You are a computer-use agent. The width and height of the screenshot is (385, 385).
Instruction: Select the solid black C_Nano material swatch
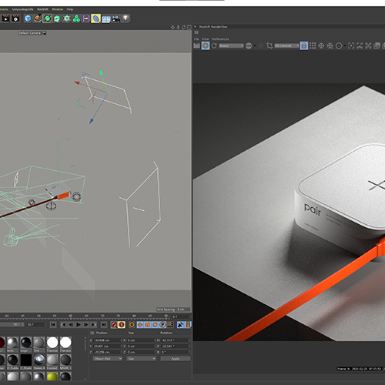(26, 360)
